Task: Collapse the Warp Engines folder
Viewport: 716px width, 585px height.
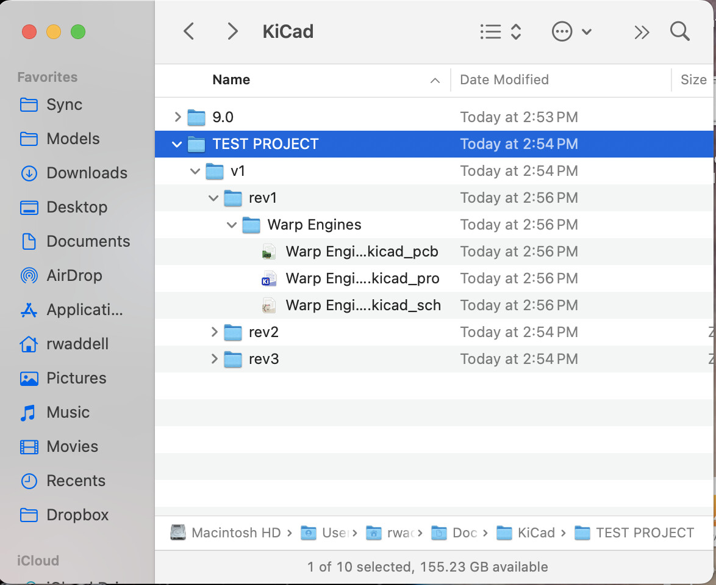Action: point(232,225)
